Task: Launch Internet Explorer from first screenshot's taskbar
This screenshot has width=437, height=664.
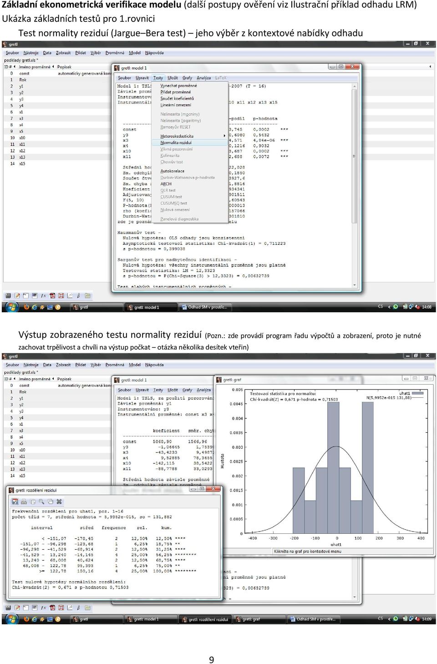Action: (34, 307)
